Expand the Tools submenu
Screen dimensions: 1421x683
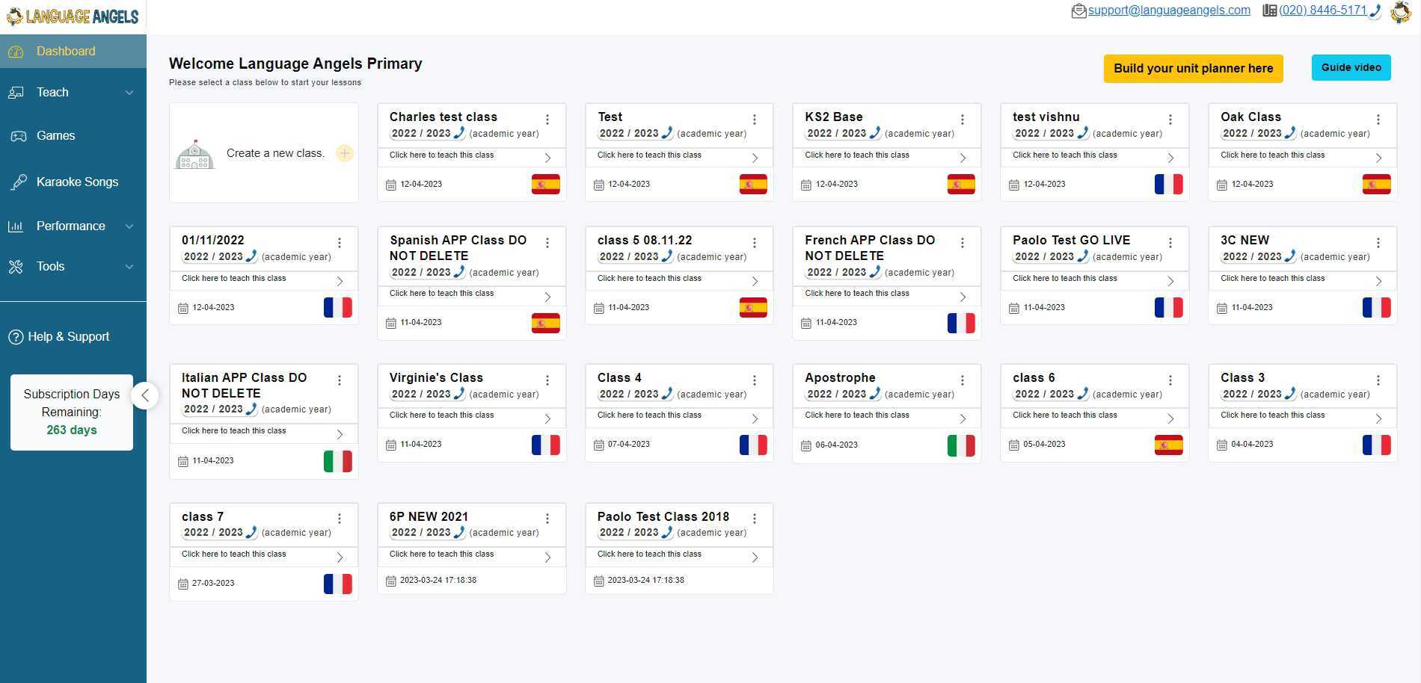pyautogui.click(x=129, y=267)
